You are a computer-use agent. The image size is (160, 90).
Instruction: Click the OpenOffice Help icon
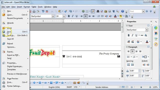pyautogui.click(x=122, y=11)
